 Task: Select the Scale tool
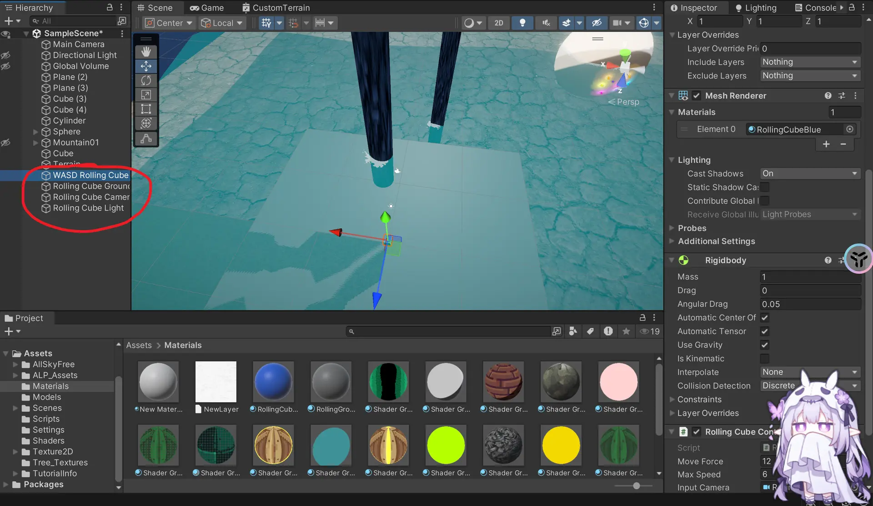[146, 95]
